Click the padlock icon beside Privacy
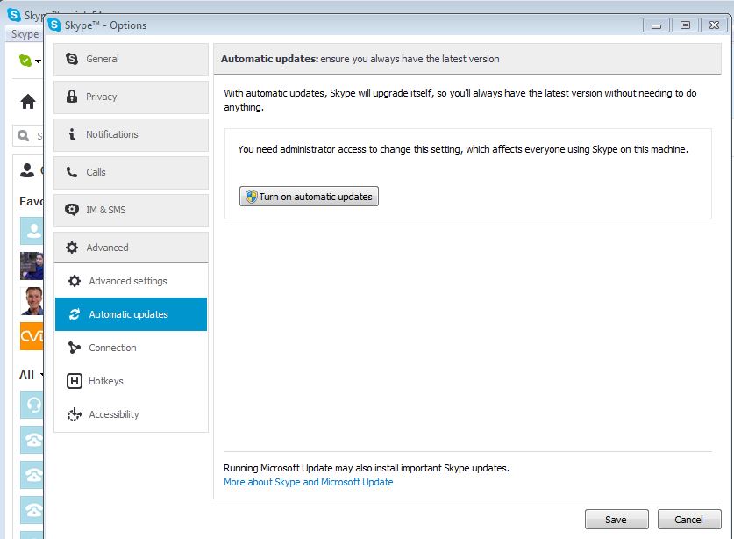The image size is (734, 539). tap(72, 97)
